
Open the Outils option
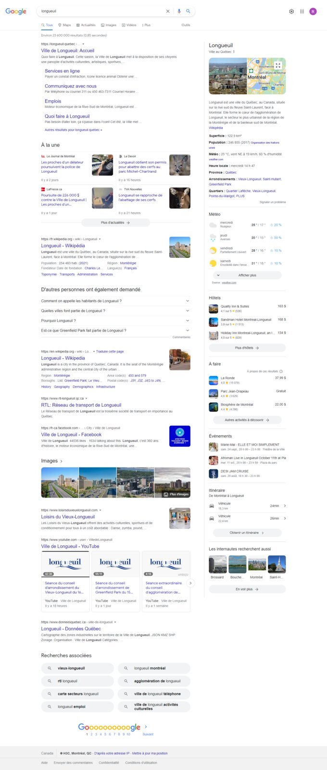pos(186,25)
